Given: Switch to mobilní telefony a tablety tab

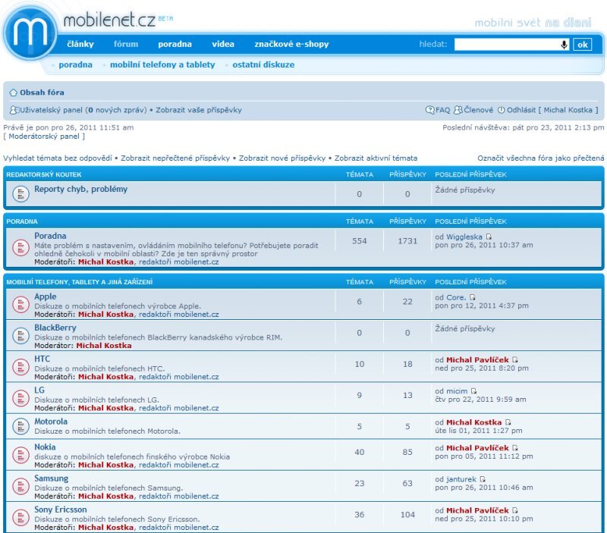Looking at the screenshot, I should [162, 65].
